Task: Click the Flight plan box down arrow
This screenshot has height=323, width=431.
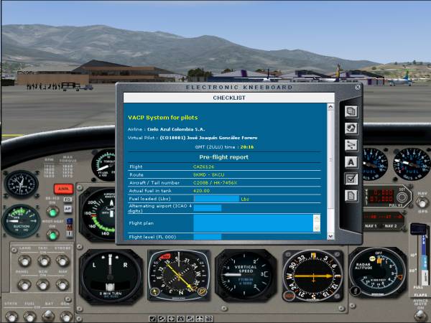Action: 317,228
